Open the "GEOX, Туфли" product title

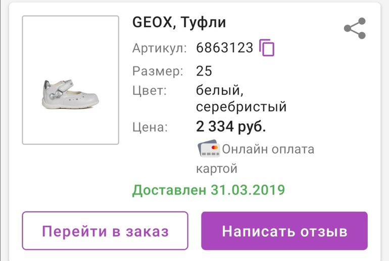coord(179,23)
